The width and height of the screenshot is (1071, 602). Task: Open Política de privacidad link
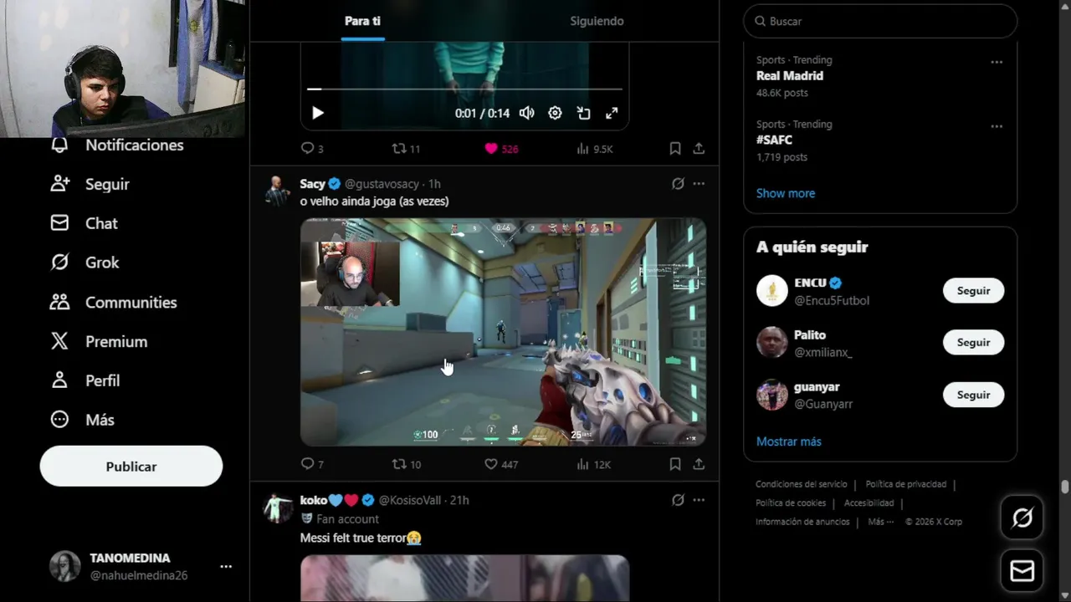[906, 484]
